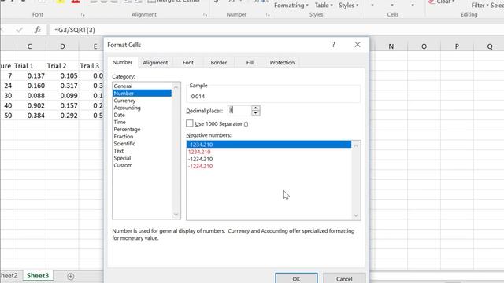Select Time category

coord(142,122)
